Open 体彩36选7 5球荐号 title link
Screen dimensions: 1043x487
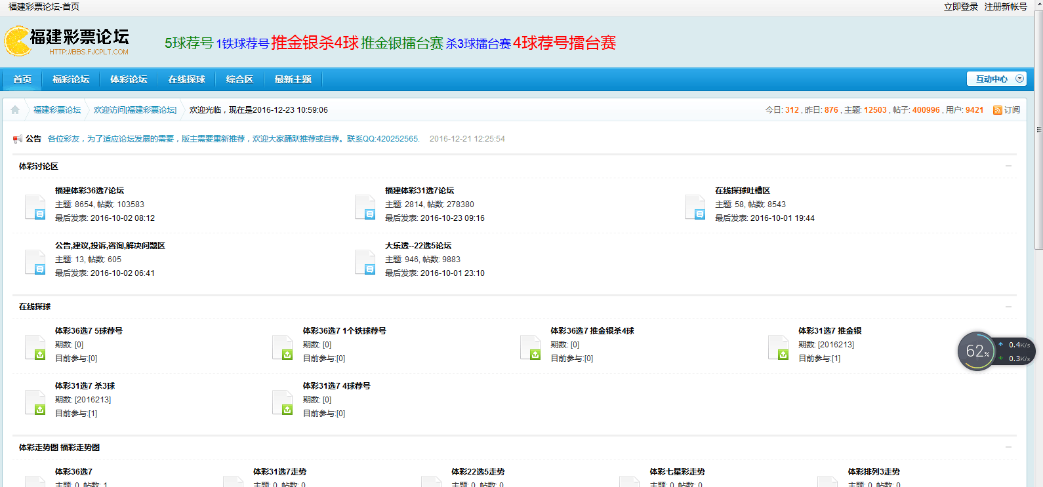tap(89, 331)
